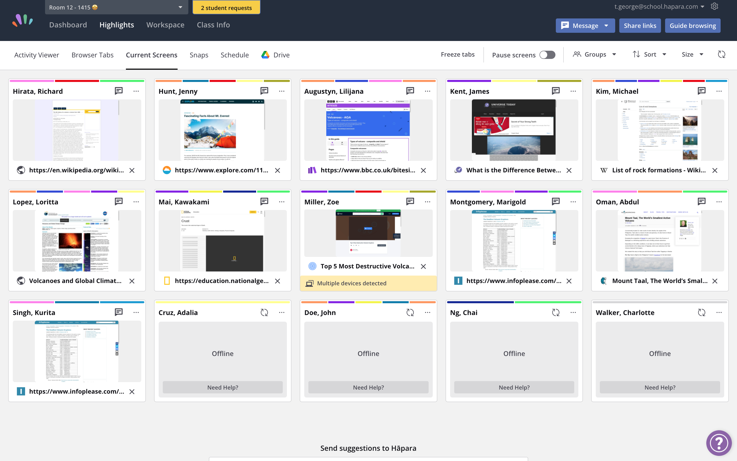Refresh Cruz, Adalia's offline screen
This screenshot has height=461, width=737.
click(x=264, y=312)
